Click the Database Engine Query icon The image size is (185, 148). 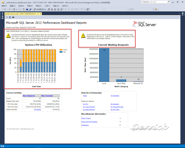49,10
